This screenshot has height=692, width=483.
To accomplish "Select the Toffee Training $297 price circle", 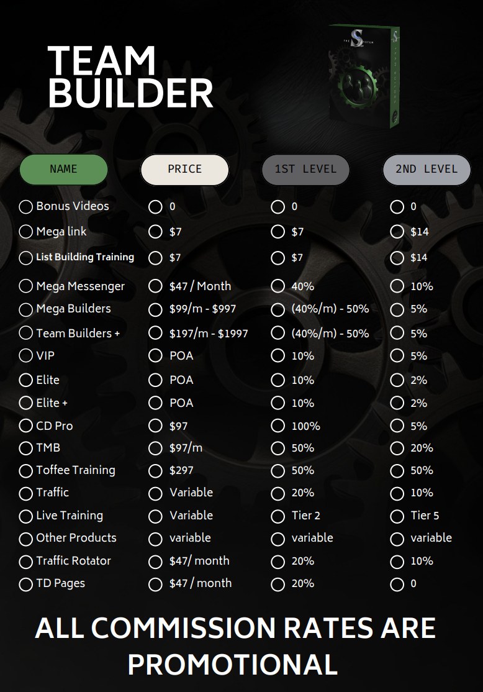I will (156, 471).
